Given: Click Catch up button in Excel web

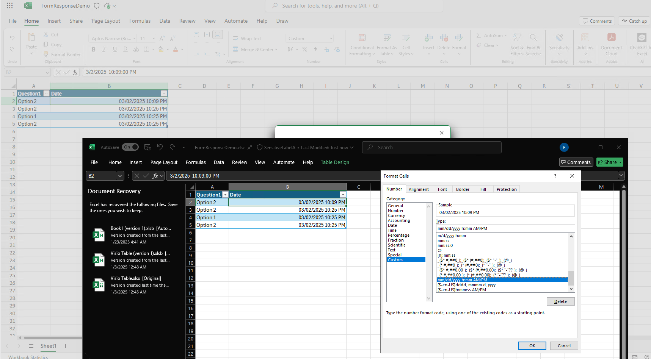Looking at the screenshot, I should click(634, 21).
